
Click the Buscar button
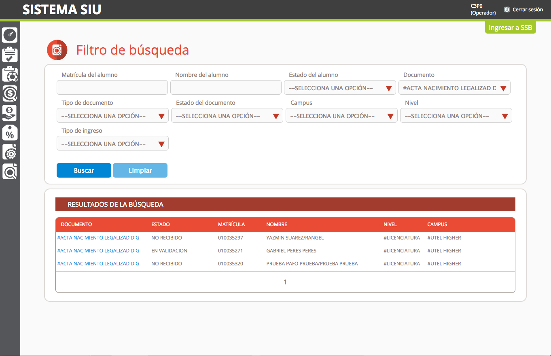pos(84,170)
